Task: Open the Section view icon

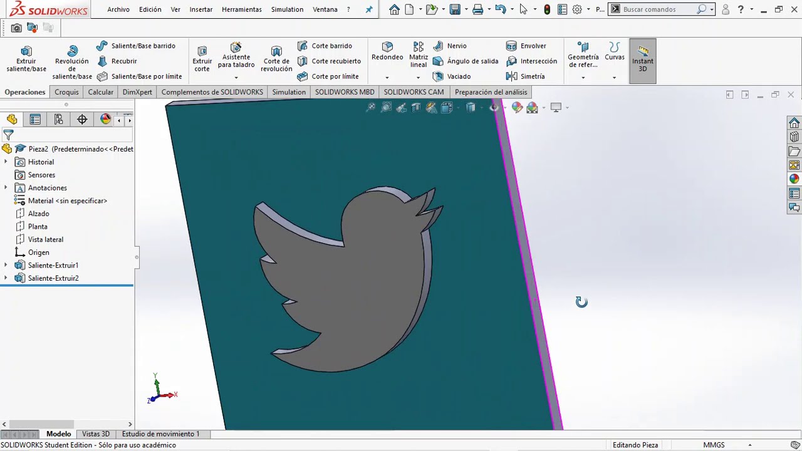Action: pos(416,108)
